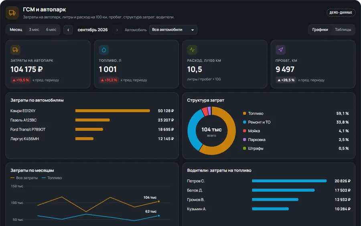This screenshot has width=361, height=226.
Task: Click the 20 826 ₽ driver amount
Action: pyautogui.click(x=343, y=181)
